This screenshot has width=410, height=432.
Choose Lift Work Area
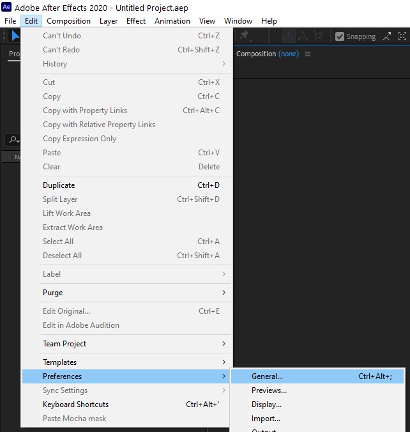point(127,213)
